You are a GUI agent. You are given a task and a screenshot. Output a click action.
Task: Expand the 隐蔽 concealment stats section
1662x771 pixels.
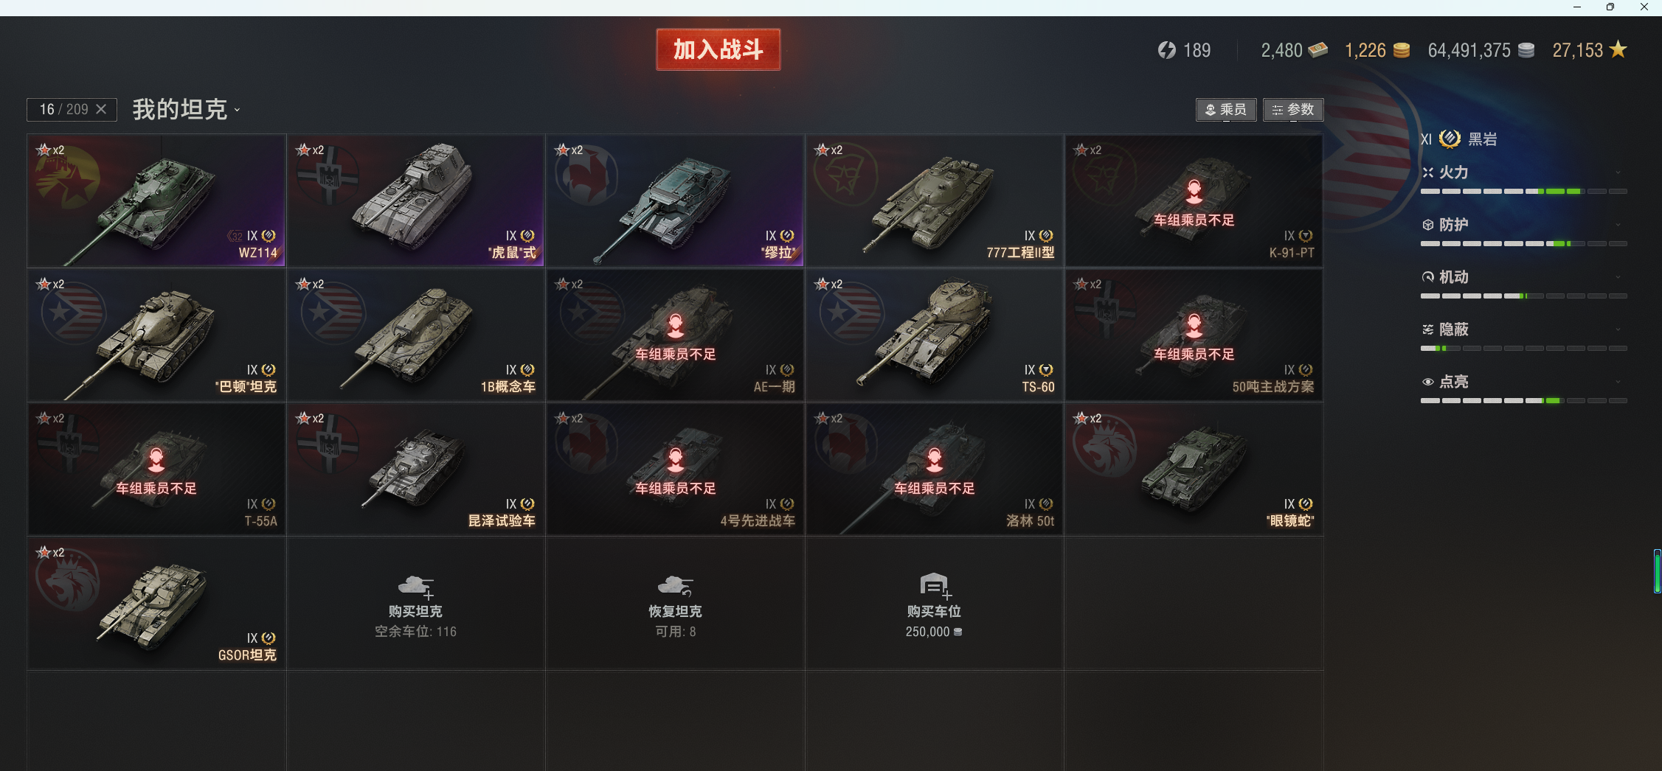1524,329
